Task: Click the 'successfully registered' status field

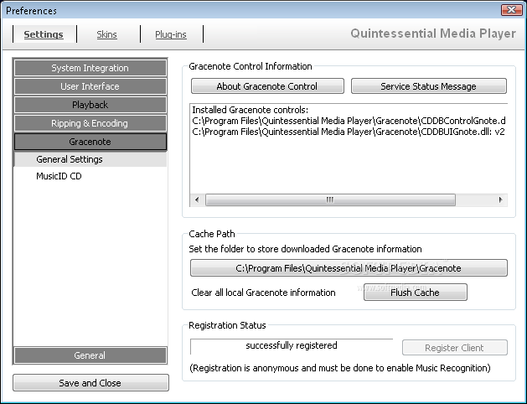Action: (x=292, y=346)
